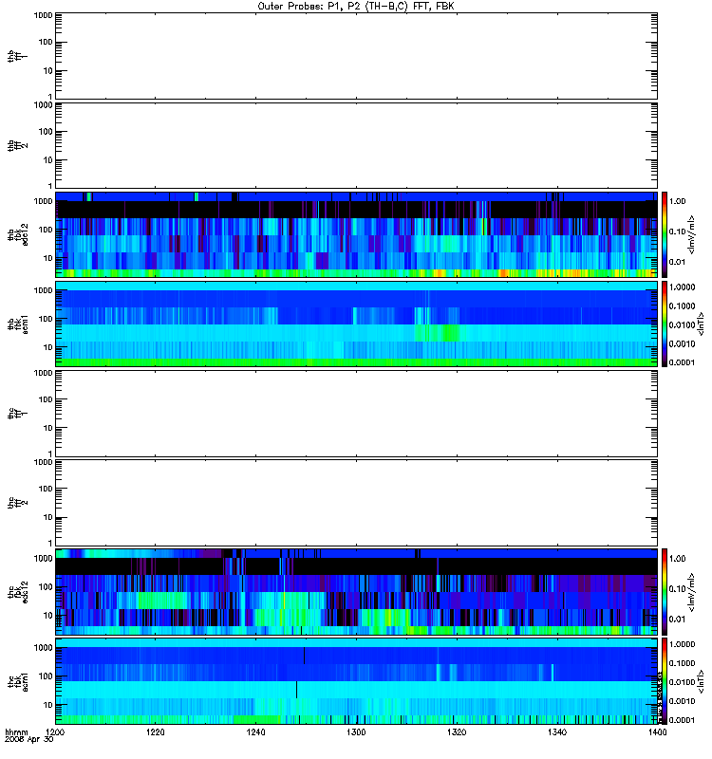Viewport: 712px width, 759px height.
Task: Select the empty thb fff 1 panel
Action: pos(356,56)
